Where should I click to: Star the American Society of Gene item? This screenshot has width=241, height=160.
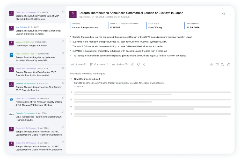63,98
